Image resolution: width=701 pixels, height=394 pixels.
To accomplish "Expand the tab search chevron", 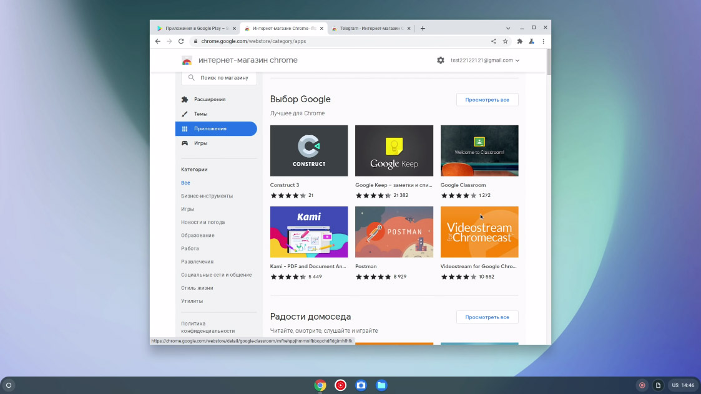I will point(508,28).
